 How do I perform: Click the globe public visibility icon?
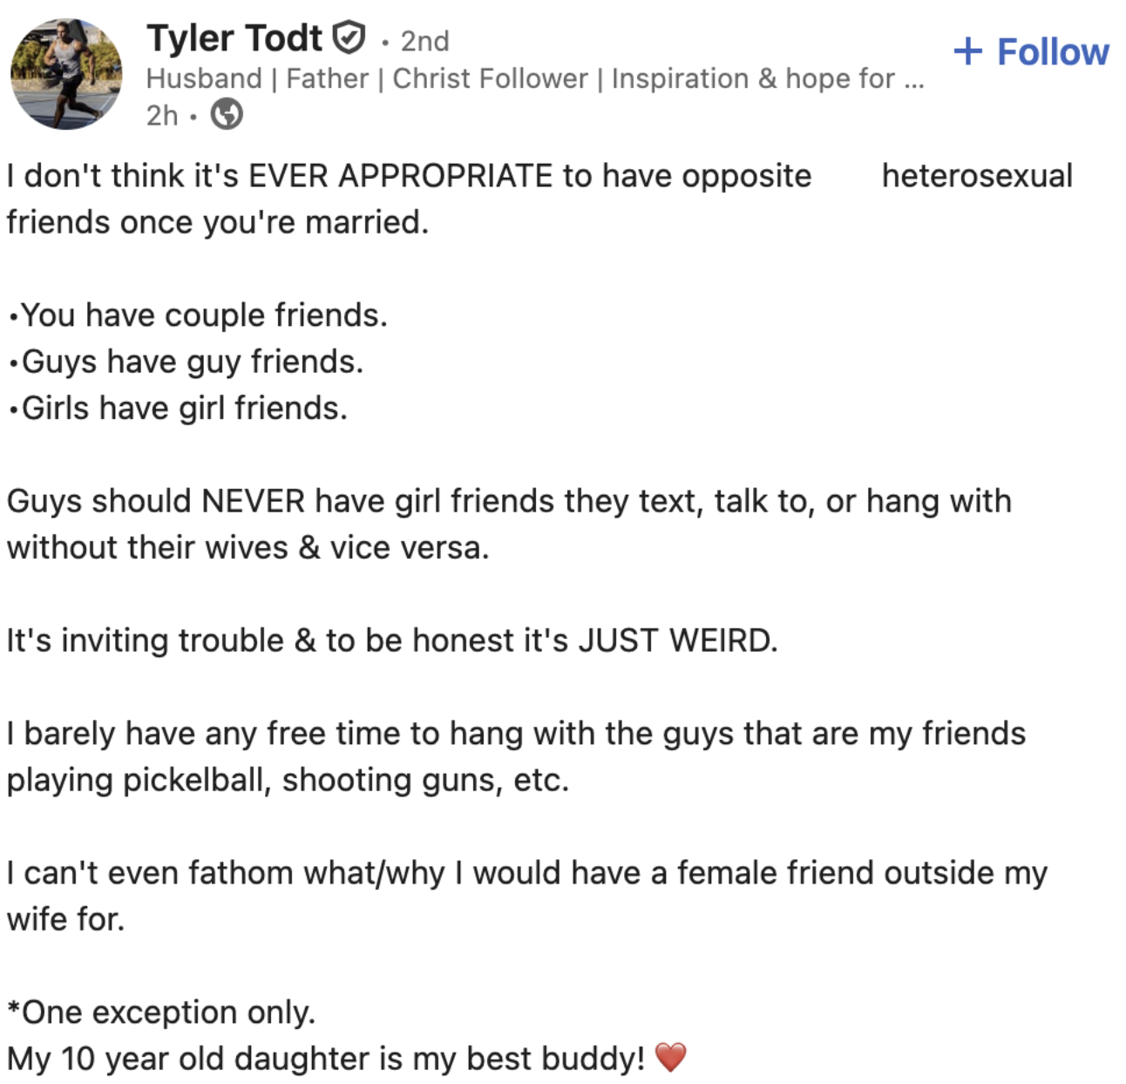click(227, 114)
